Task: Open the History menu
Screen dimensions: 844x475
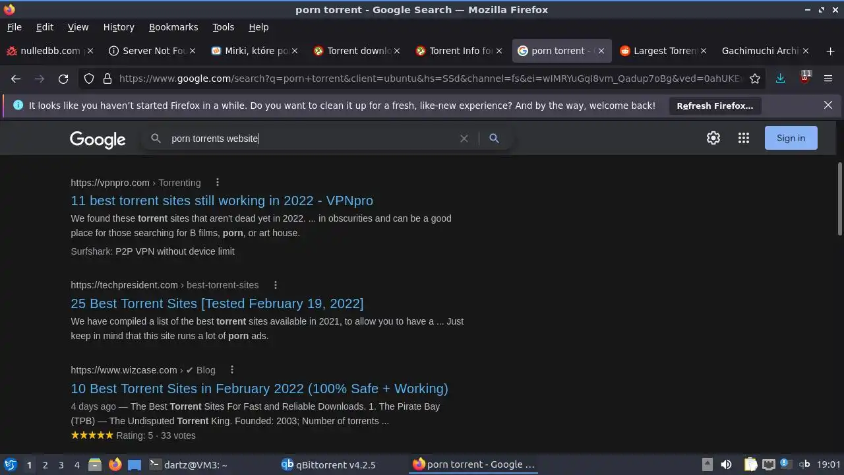Action: click(119, 27)
